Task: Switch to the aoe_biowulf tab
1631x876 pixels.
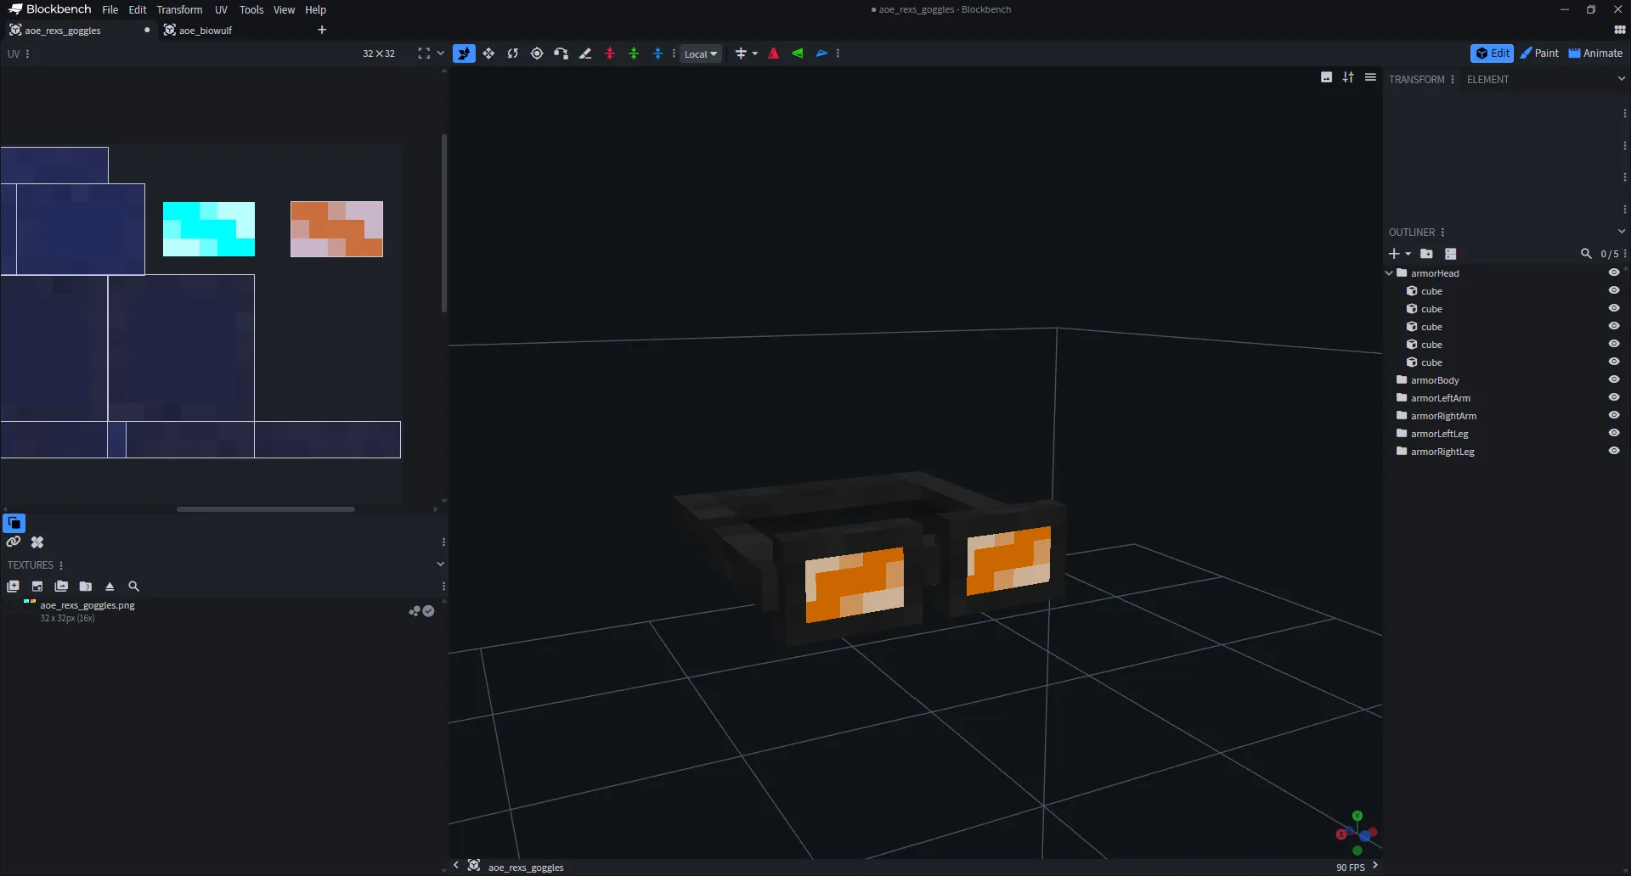Action: click(x=205, y=31)
